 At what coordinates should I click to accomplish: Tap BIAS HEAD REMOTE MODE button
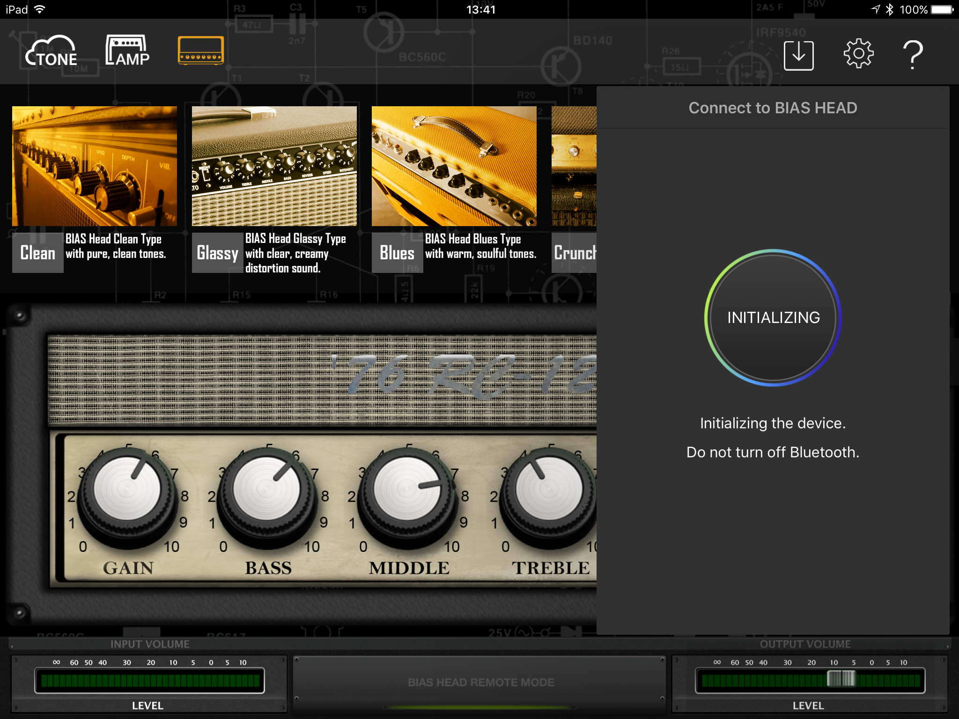(480, 682)
